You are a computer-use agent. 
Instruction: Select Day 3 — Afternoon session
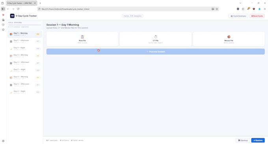(25, 85)
